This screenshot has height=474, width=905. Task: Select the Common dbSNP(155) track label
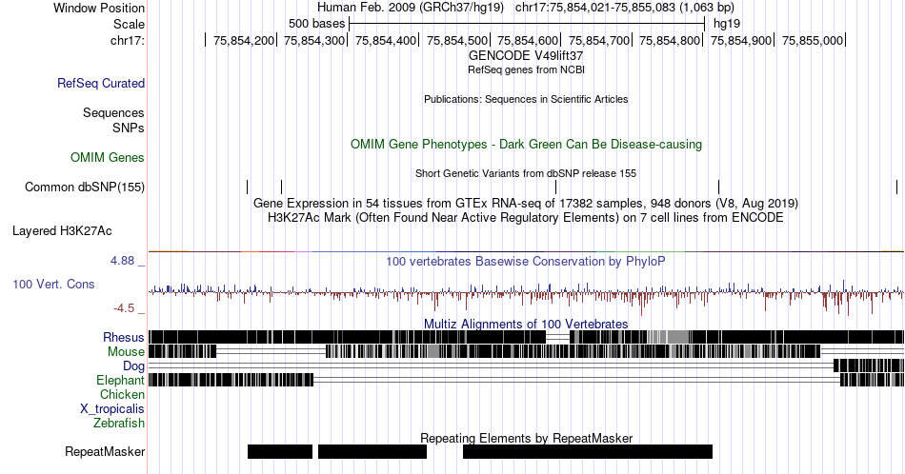(84, 187)
